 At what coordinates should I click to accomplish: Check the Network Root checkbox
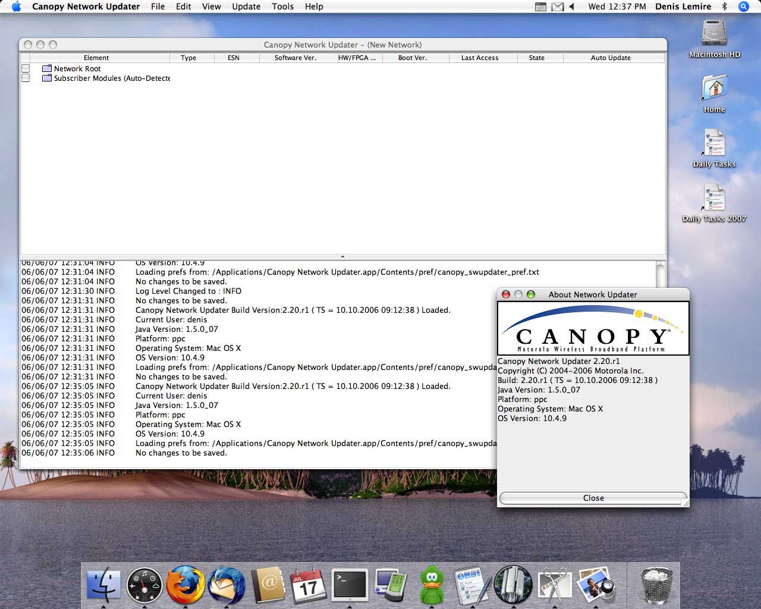[x=26, y=68]
